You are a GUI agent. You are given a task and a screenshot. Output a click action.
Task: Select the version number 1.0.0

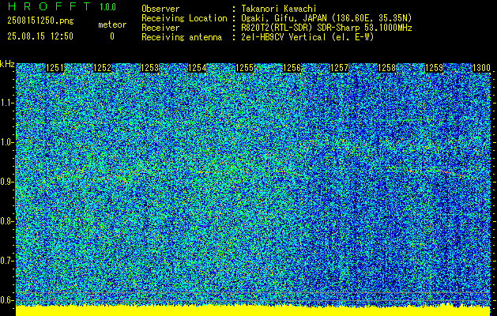click(x=107, y=7)
